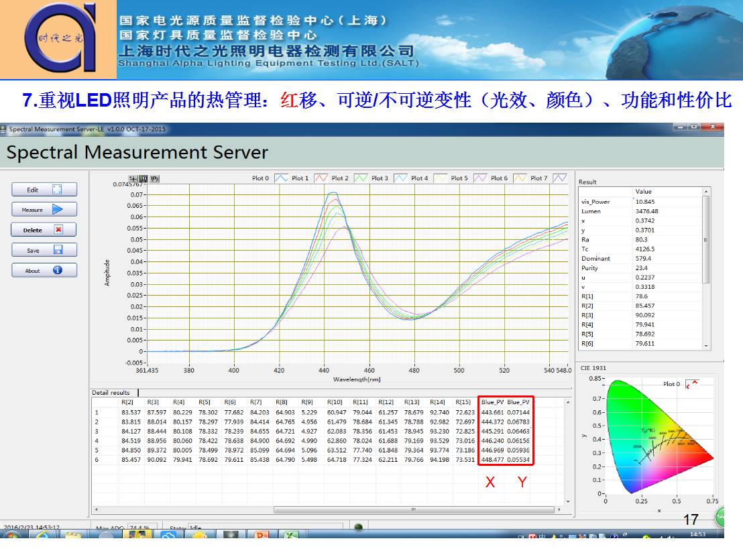Start a measurement with the Measure button
The height and width of the screenshot is (557, 743).
tap(44, 209)
